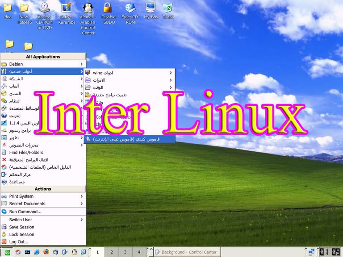This screenshot has height=257, width=343.
Task: Open the محررات النصوص text editors menu
Action: (x=43, y=145)
